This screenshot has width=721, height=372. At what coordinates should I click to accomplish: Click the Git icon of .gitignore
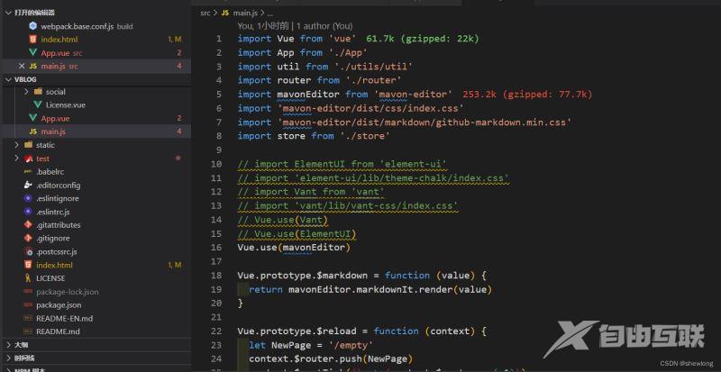point(28,238)
